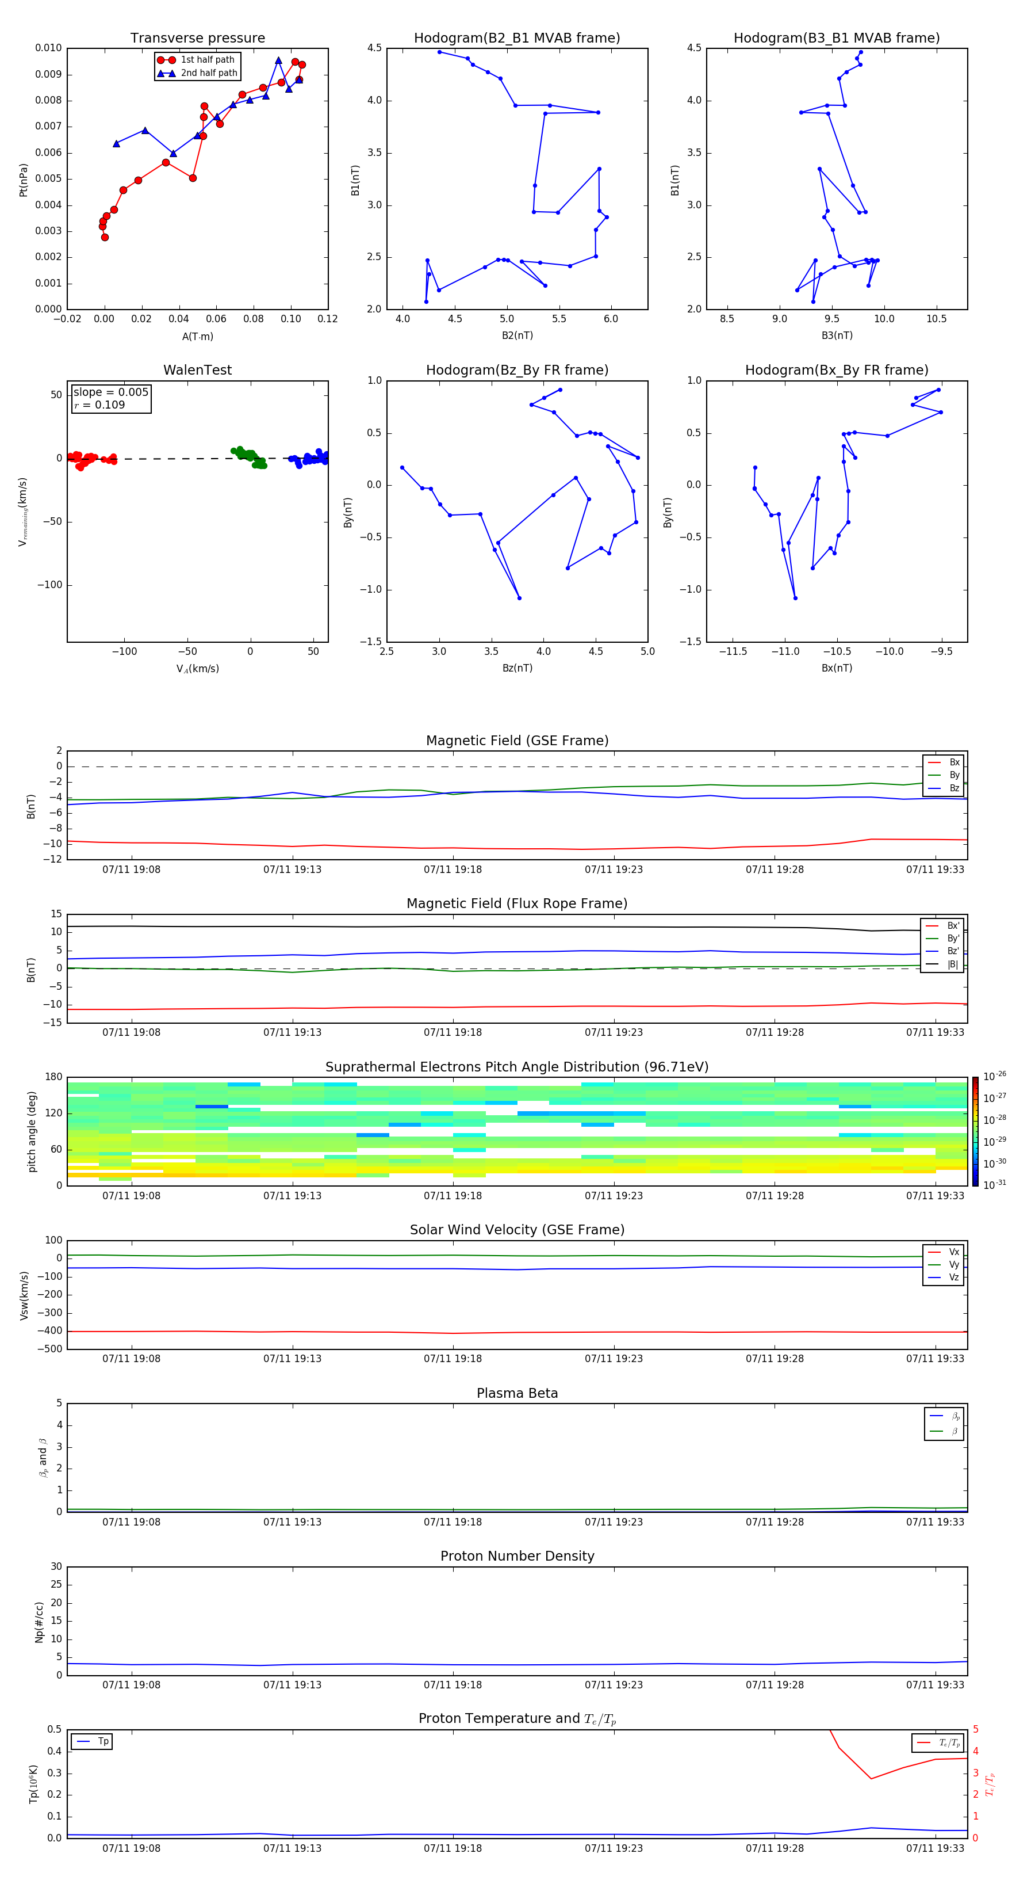Click the "Hodogram(B3_B1 MVAB frame)" title
1035x1899 pixels.
(837, 39)
